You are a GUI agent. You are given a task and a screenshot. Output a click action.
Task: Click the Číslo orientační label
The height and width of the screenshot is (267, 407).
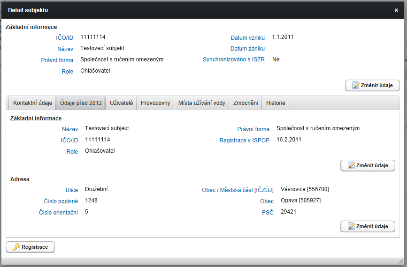(58, 212)
